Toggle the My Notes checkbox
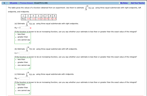The image size is (147, 96). (x=119, y=3)
